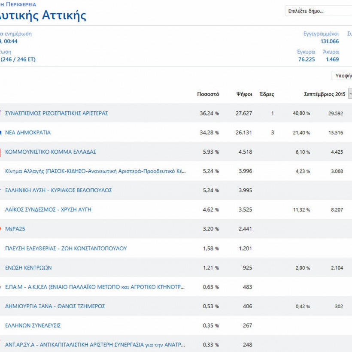Image resolution: width=352 pixels, height=352 pixels.
Task: Click the "(246 / 246 ET)" count text
Action: pyautogui.click(x=18, y=59)
